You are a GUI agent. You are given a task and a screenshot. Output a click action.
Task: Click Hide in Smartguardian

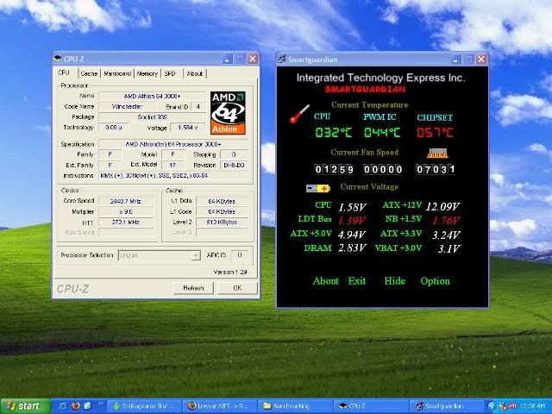[395, 281]
